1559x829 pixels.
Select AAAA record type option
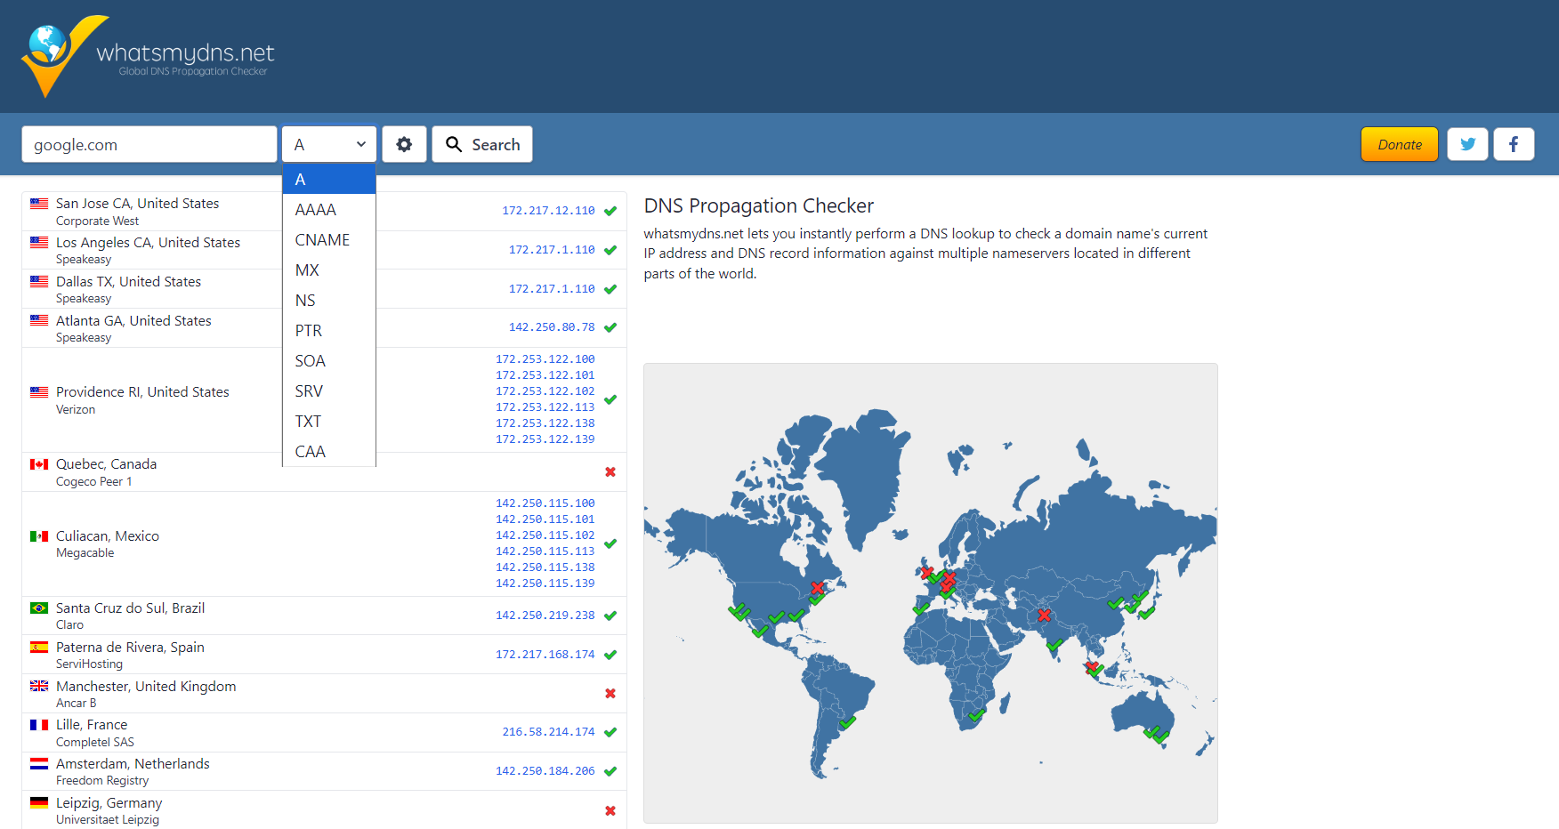(x=329, y=210)
